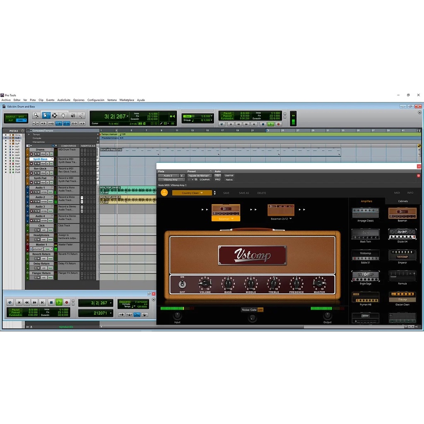Screen dimensions: 424x424
Task: Click the amp VOLUME knob
Action: click(x=205, y=283)
